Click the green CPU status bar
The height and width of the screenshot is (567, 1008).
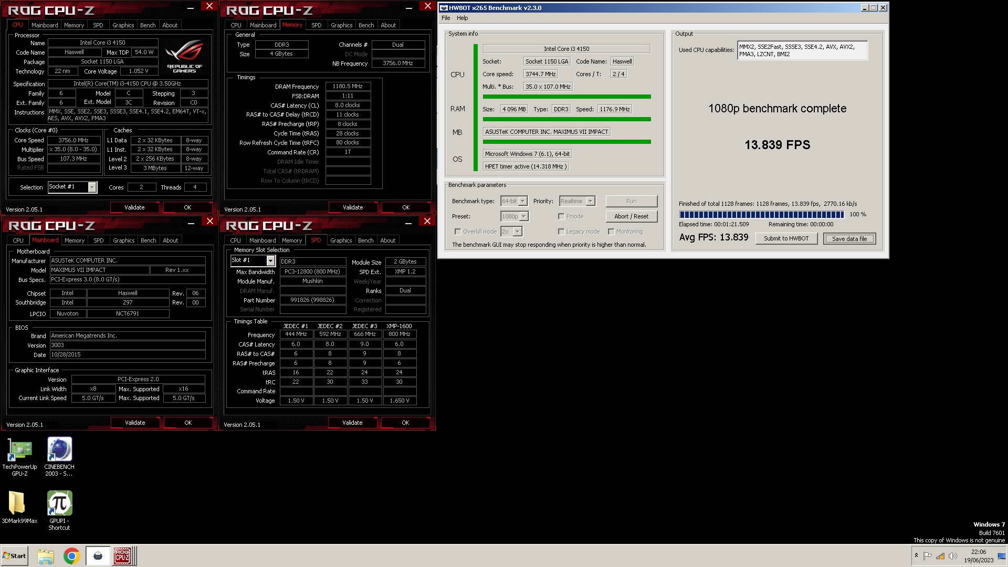tap(566, 97)
